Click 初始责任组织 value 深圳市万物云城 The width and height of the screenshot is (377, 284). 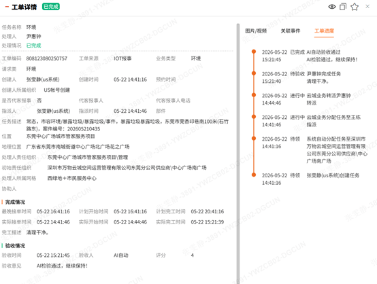(127, 168)
